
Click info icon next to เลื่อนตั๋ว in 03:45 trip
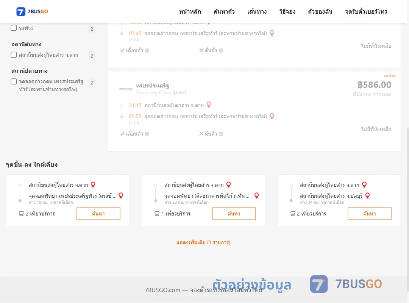point(147,51)
